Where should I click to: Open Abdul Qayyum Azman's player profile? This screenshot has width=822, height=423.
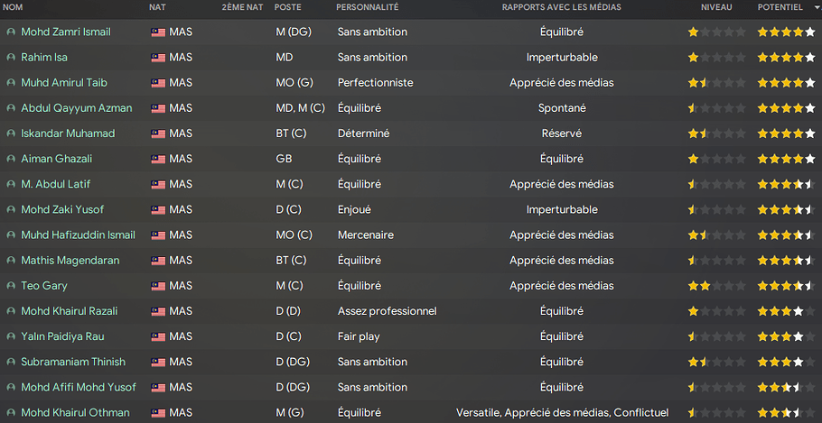[x=77, y=108]
